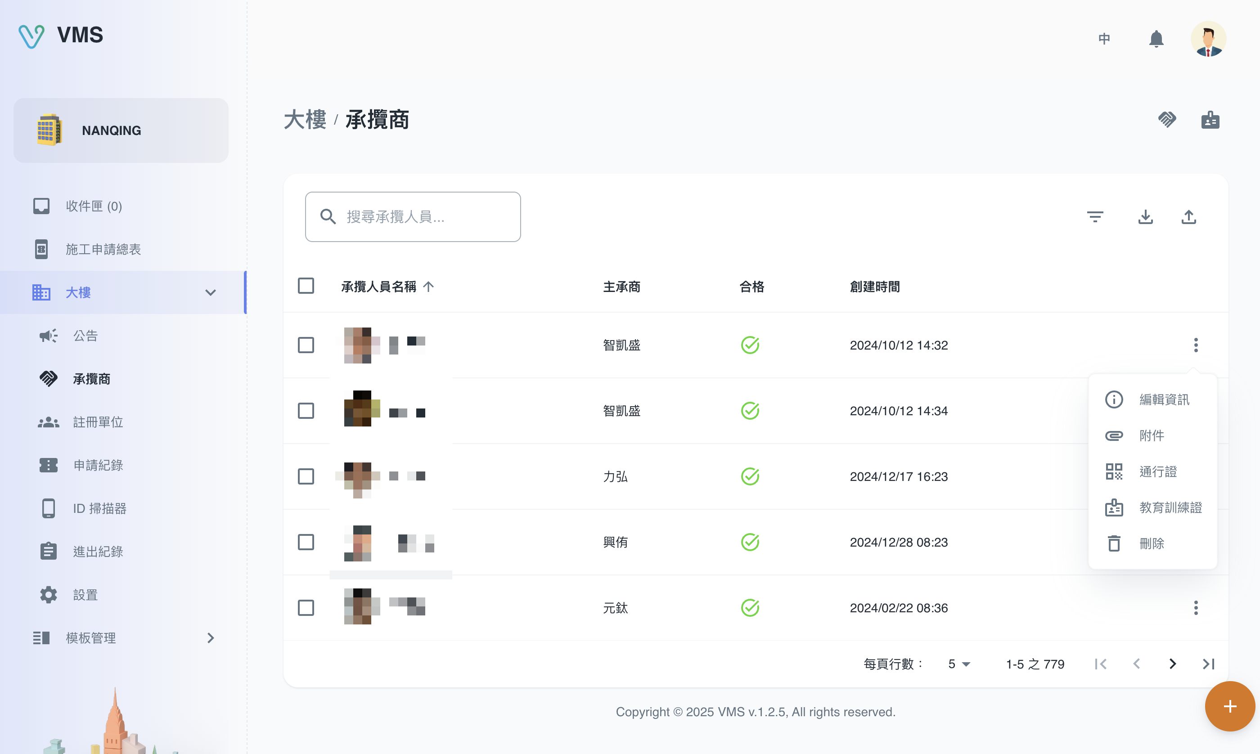The width and height of the screenshot is (1260, 754).
Task: Open the three-dot menu for the 元鈦 row
Action: pyautogui.click(x=1196, y=608)
